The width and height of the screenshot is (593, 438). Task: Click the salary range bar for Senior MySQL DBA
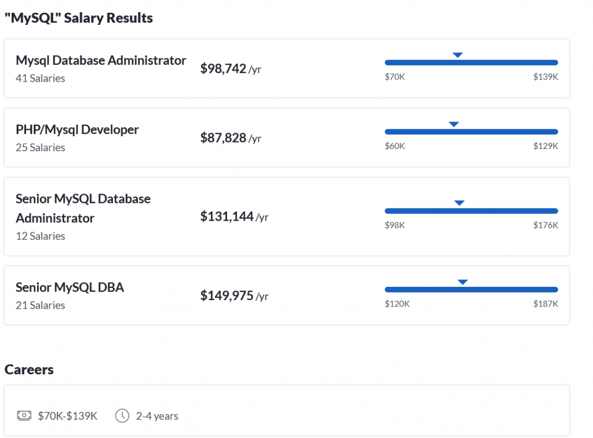(x=471, y=289)
